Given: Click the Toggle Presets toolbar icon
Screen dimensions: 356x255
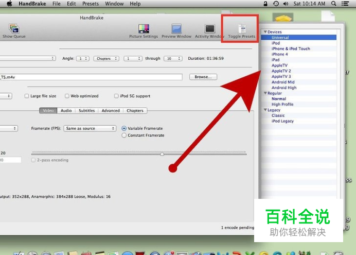Looking at the screenshot, I should pyautogui.click(x=242, y=31).
